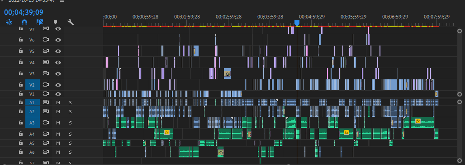Screen dimensions: 465x165
Task: Click ruler at timecode 00;07;59;29
Action: click(437, 17)
